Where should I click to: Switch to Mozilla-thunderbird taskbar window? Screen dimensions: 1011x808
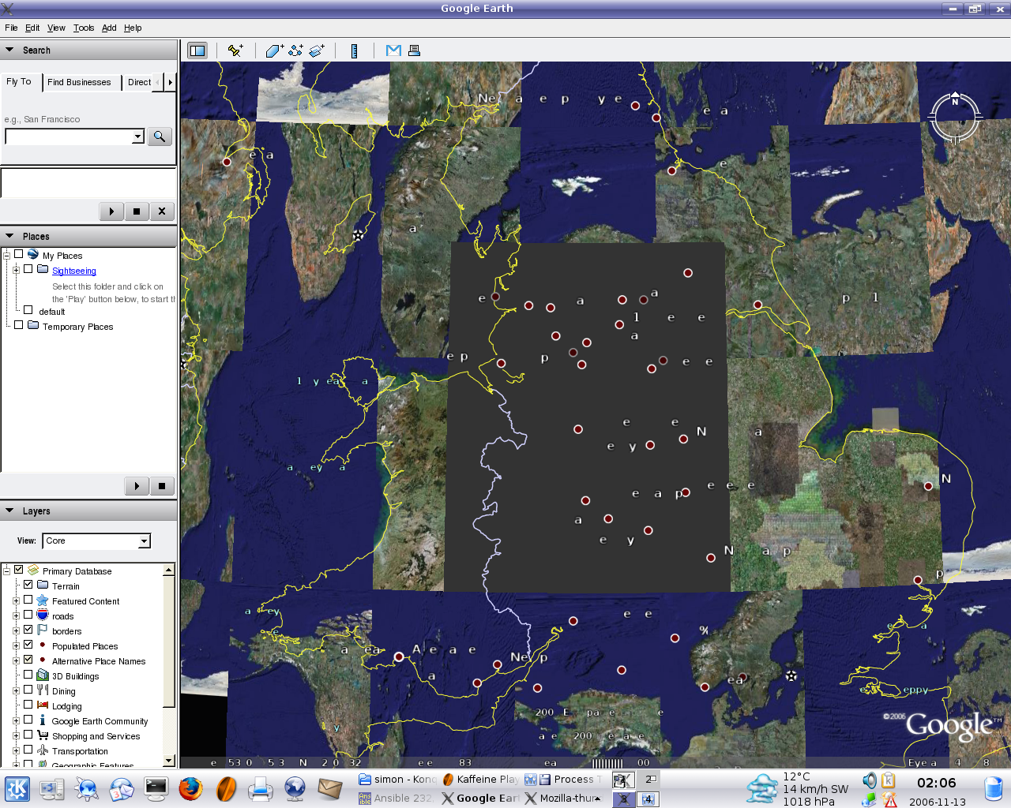562,798
